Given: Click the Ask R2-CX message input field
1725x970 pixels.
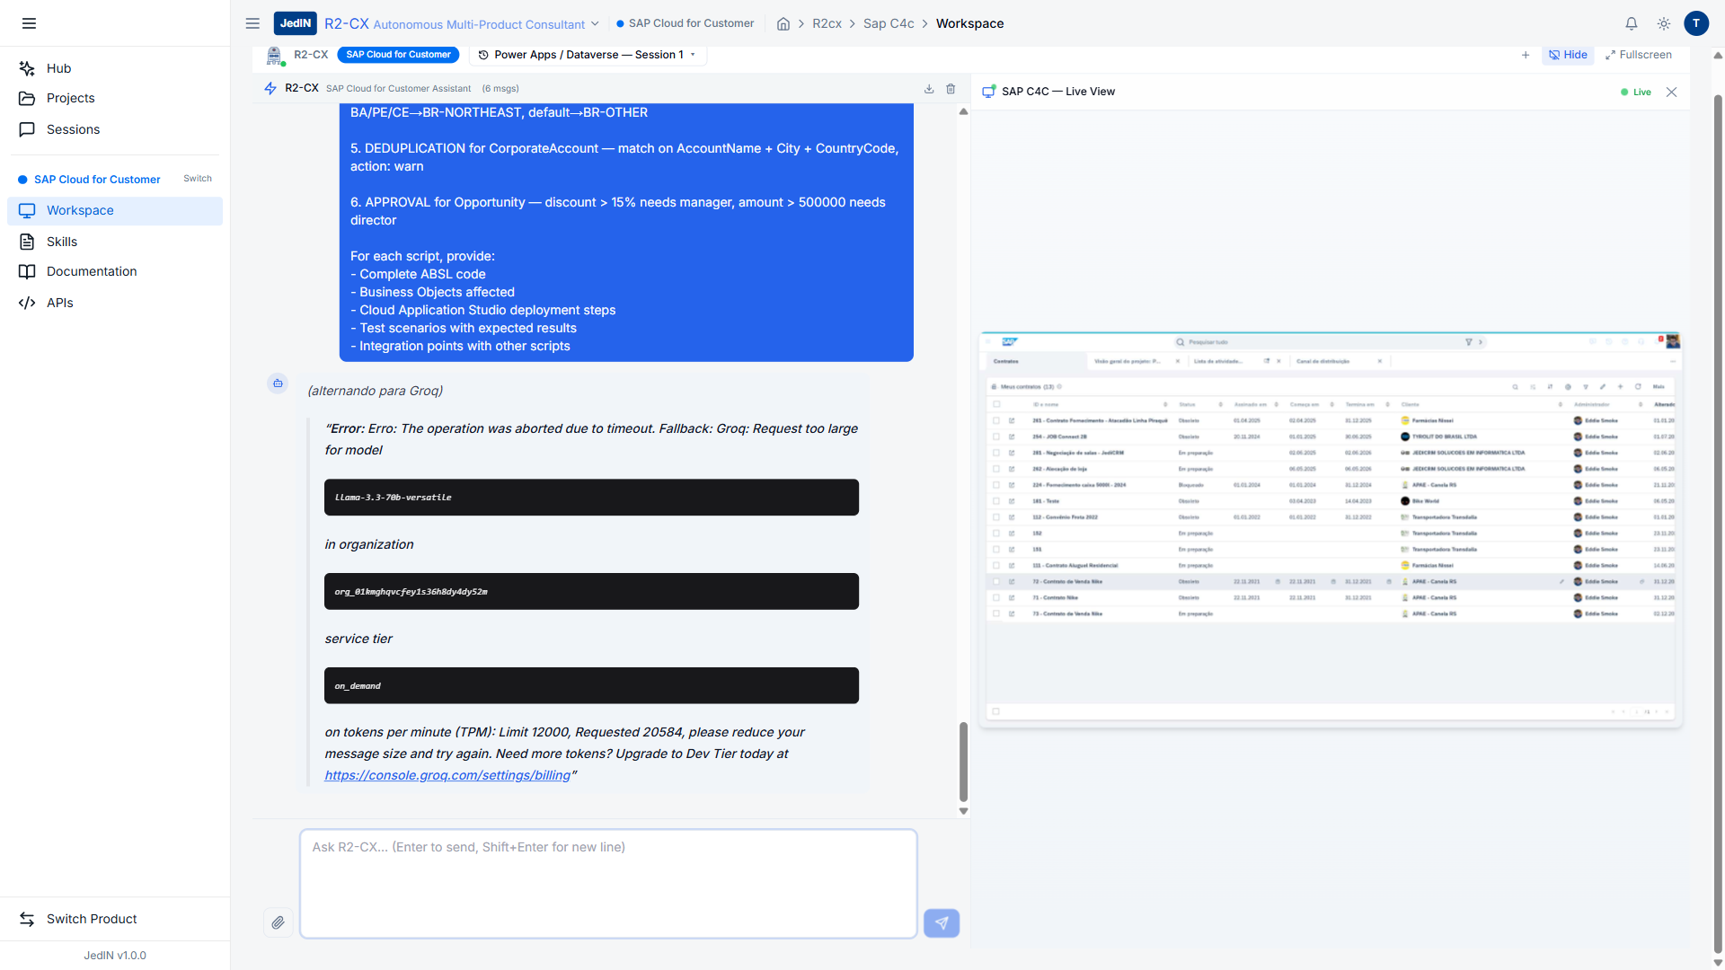Looking at the screenshot, I should point(607,883).
